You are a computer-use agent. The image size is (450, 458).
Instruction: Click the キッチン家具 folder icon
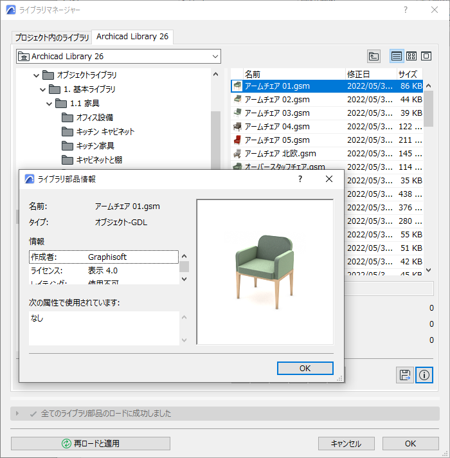pyautogui.click(x=67, y=146)
